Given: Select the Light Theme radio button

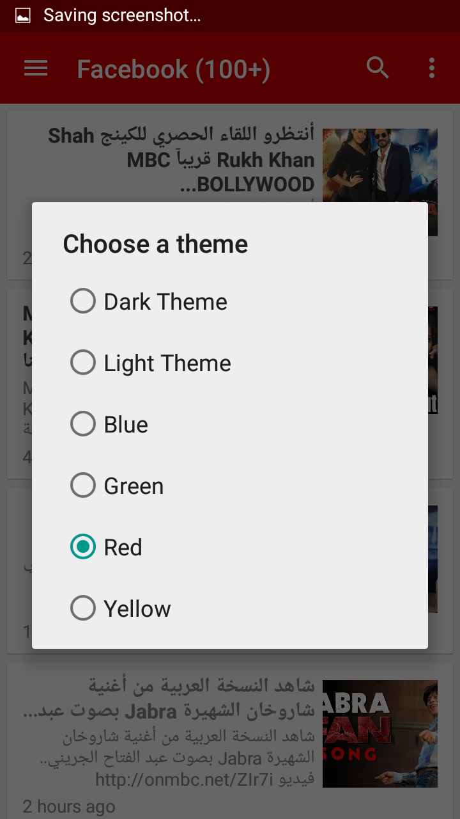Looking at the screenshot, I should (83, 362).
